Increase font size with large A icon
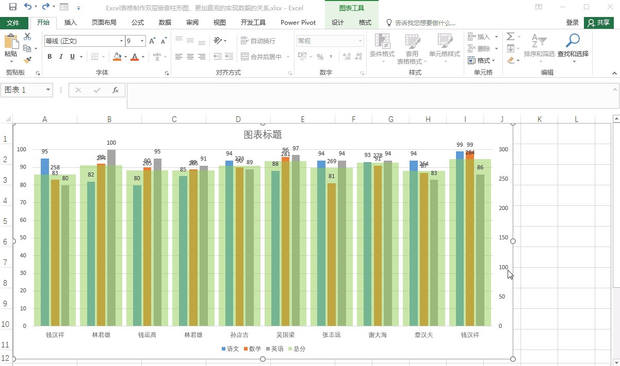The width and height of the screenshot is (620, 366). (x=152, y=41)
